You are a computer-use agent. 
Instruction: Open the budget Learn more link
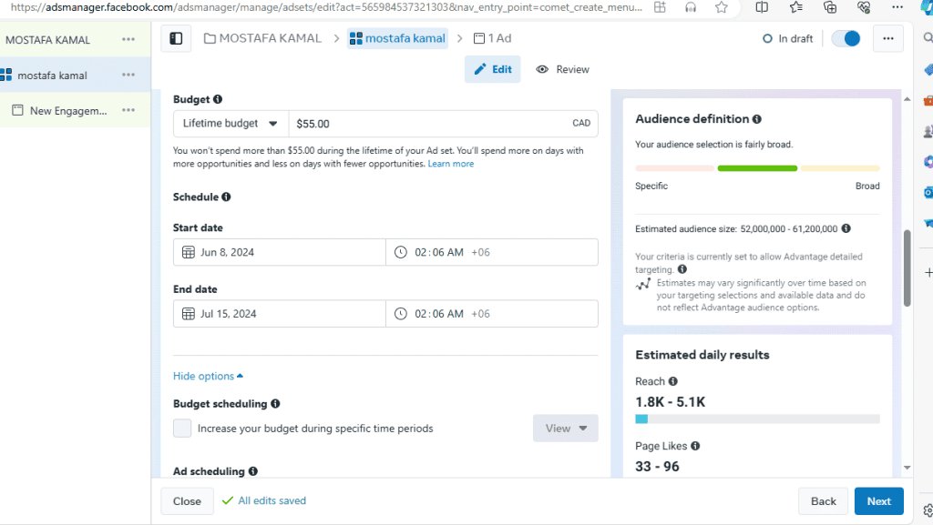click(450, 164)
